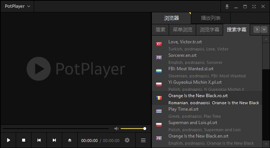
Task: Switch PotPlayer to fullscreen mode
Action: pyautogui.click(x=254, y=6)
